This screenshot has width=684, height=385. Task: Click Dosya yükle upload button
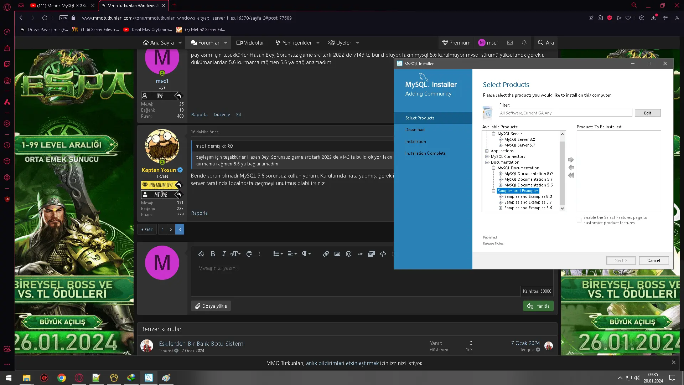pyautogui.click(x=211, y=306)
